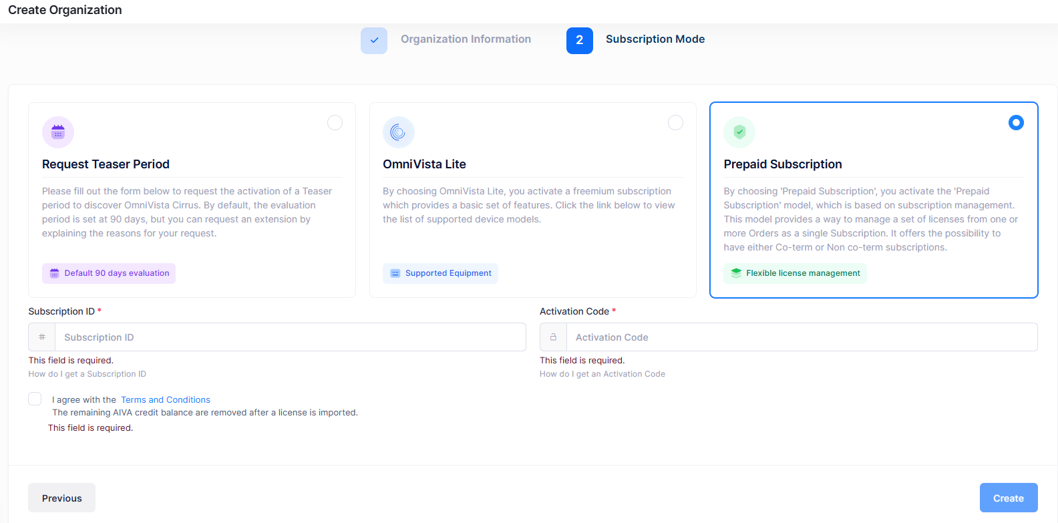The height and width of the screenshot is (523, 1058).
Task: Click the Activation Code field label
Action: pos(574,311)
